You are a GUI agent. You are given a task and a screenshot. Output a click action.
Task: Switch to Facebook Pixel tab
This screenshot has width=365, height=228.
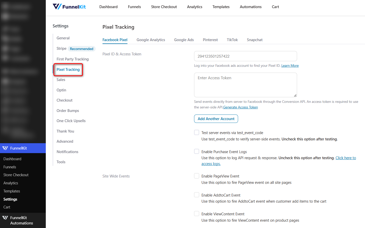click(x=115, y=40)
